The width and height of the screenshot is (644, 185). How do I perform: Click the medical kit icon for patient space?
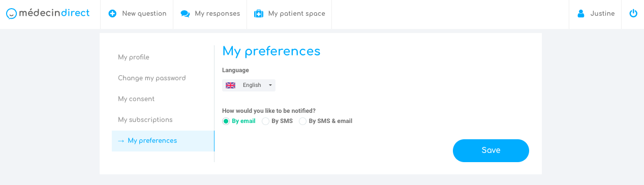point(259,14)
